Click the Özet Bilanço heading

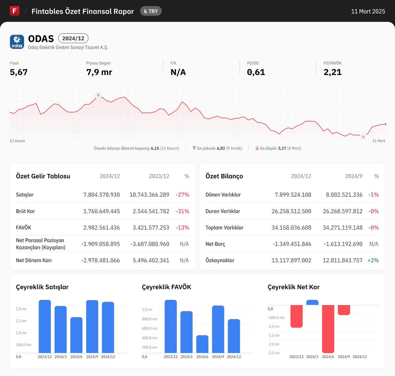[224, 176]
